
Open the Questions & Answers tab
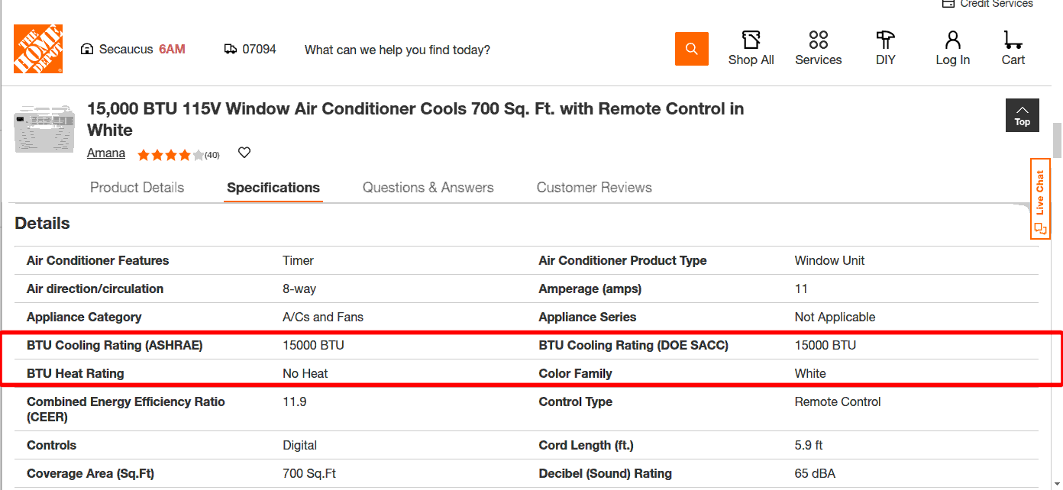pyautogui.click(x=428, y=188)
